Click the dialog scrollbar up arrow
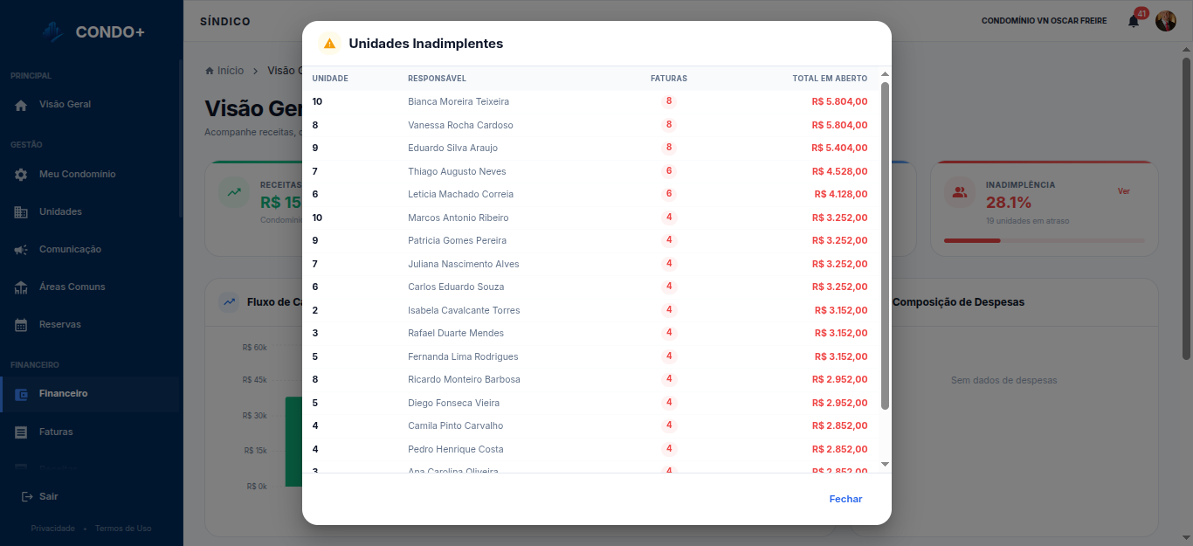Image resolution: width=1193 pixels, height=546 pixels. [x=885, y=74]
